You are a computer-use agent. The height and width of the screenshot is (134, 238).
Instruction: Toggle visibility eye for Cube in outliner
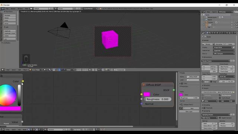click(x=232, y=25)
